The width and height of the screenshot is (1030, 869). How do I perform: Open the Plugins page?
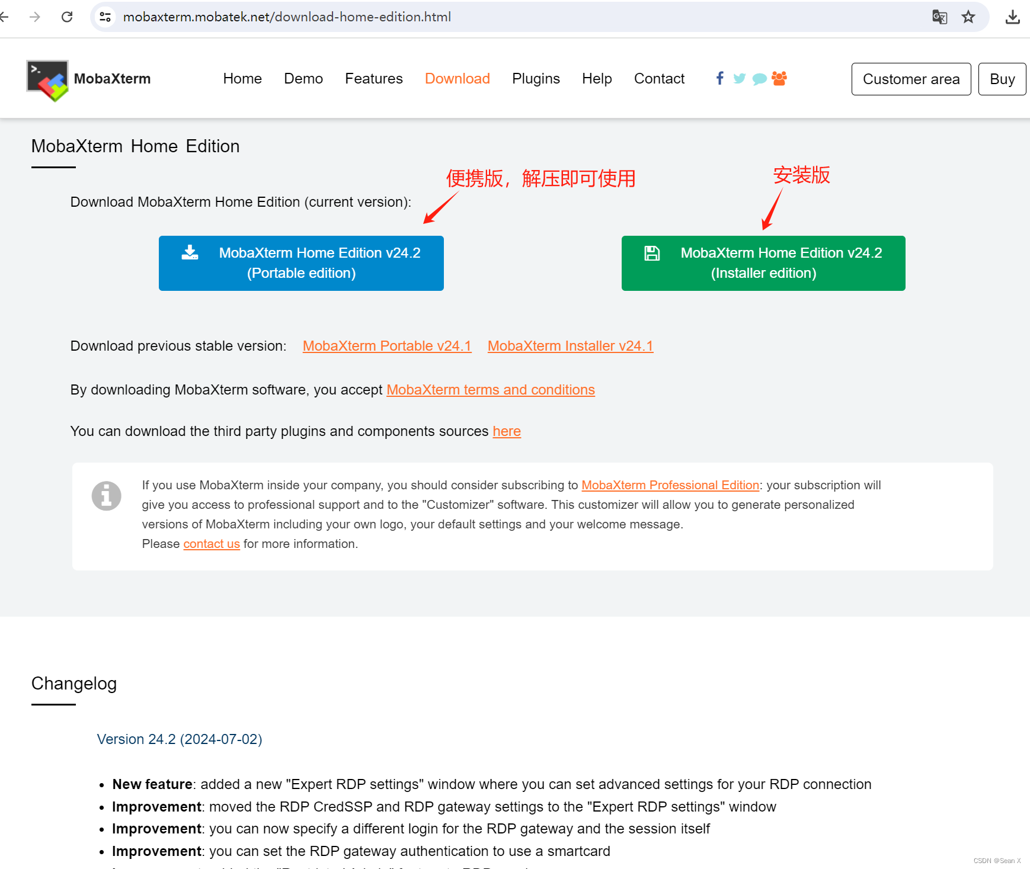536,79
